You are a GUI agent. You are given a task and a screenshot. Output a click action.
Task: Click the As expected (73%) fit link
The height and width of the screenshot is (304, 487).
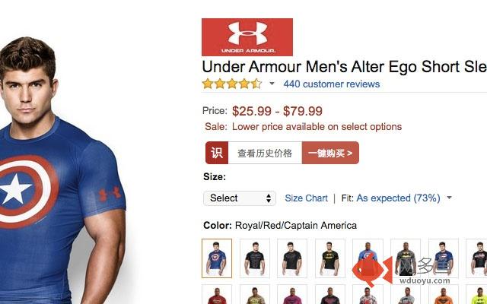398,198
